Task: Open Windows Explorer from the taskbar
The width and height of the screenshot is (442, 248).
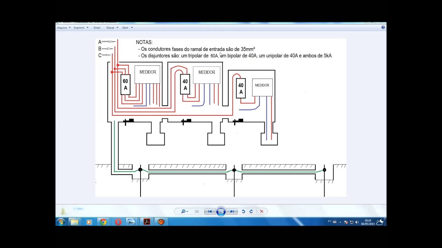Action: tap(74, 222)
